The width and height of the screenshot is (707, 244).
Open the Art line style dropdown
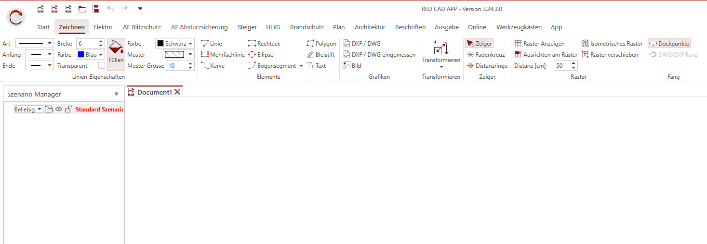(x=34, y=44)
